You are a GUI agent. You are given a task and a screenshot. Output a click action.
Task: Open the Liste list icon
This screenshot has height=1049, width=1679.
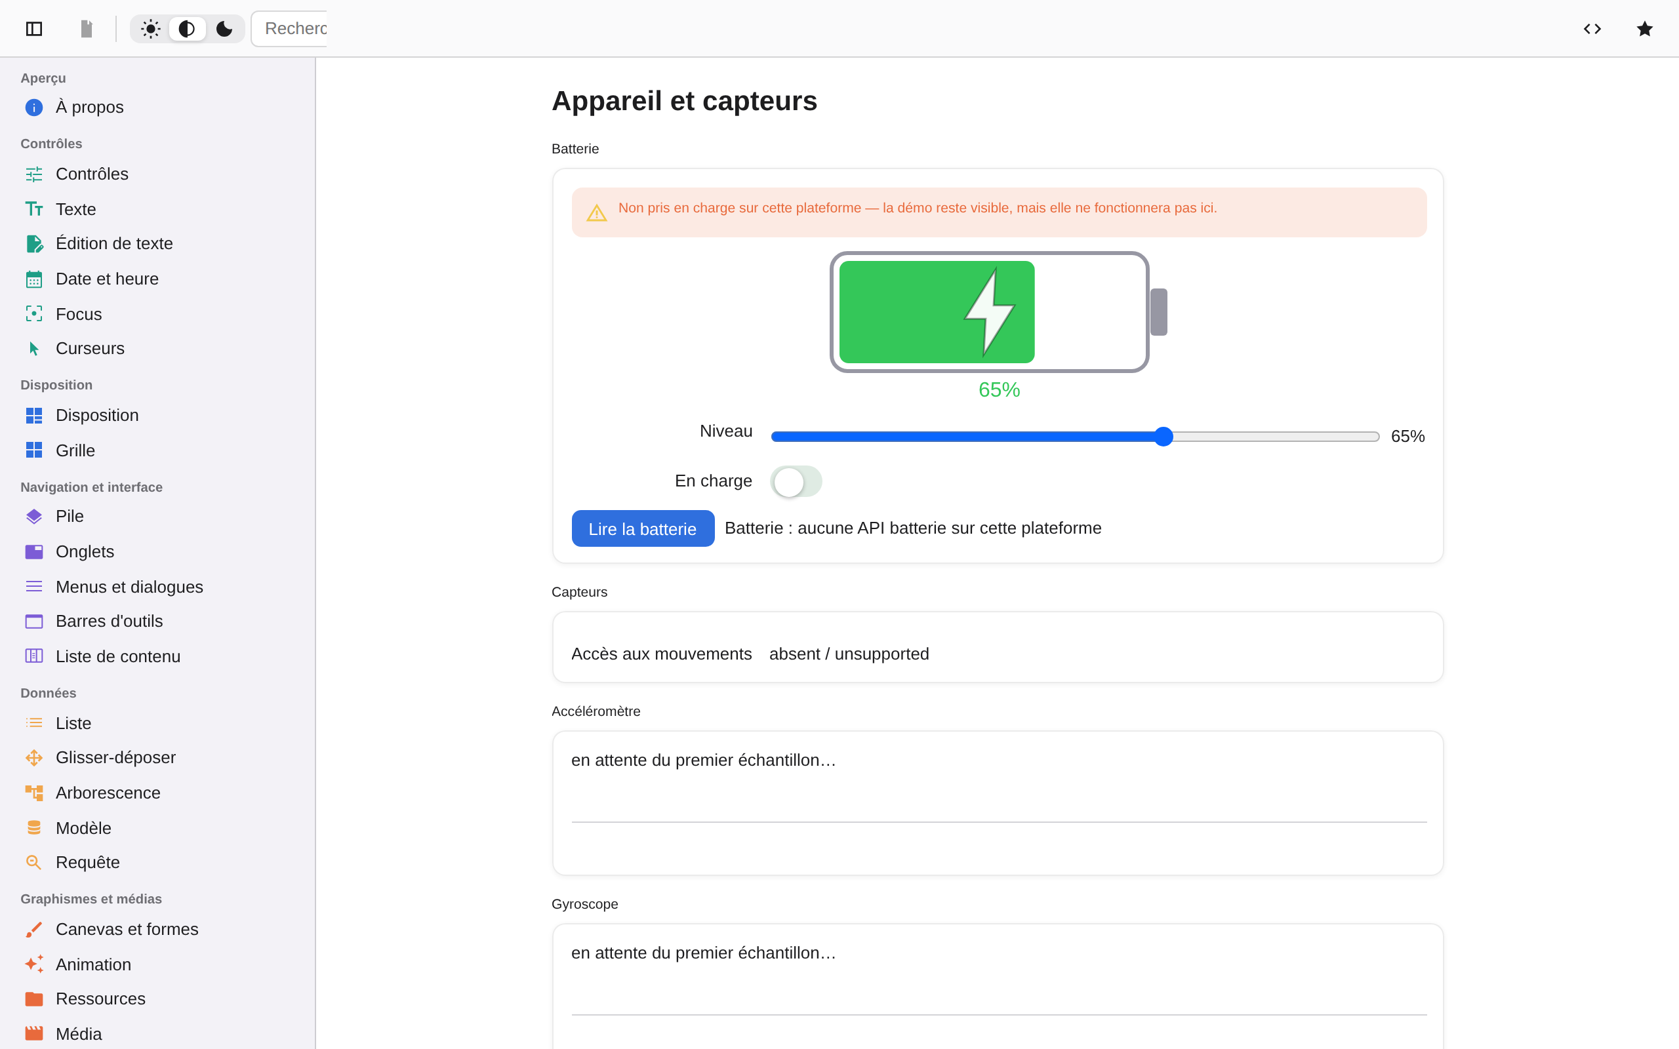point(34,723)
